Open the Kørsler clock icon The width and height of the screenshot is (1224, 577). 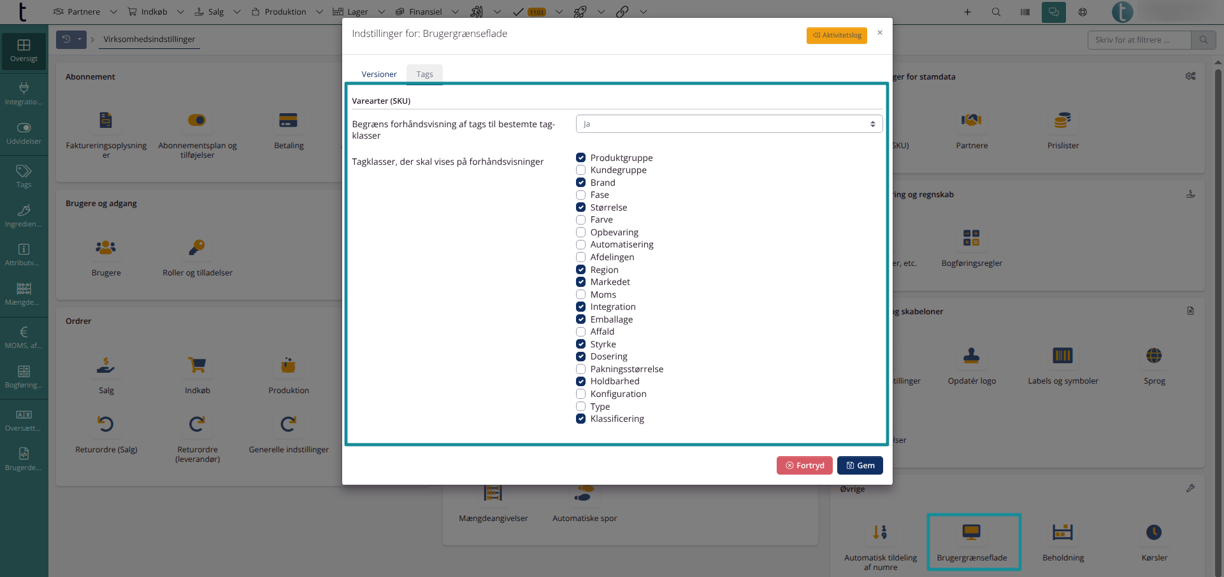(1154, 532)
